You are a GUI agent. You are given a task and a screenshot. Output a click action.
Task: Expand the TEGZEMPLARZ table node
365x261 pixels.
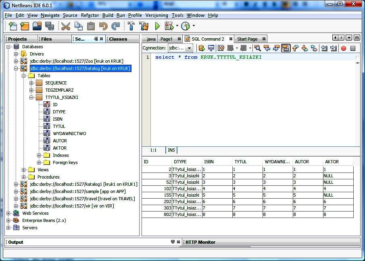click(31, 90)
